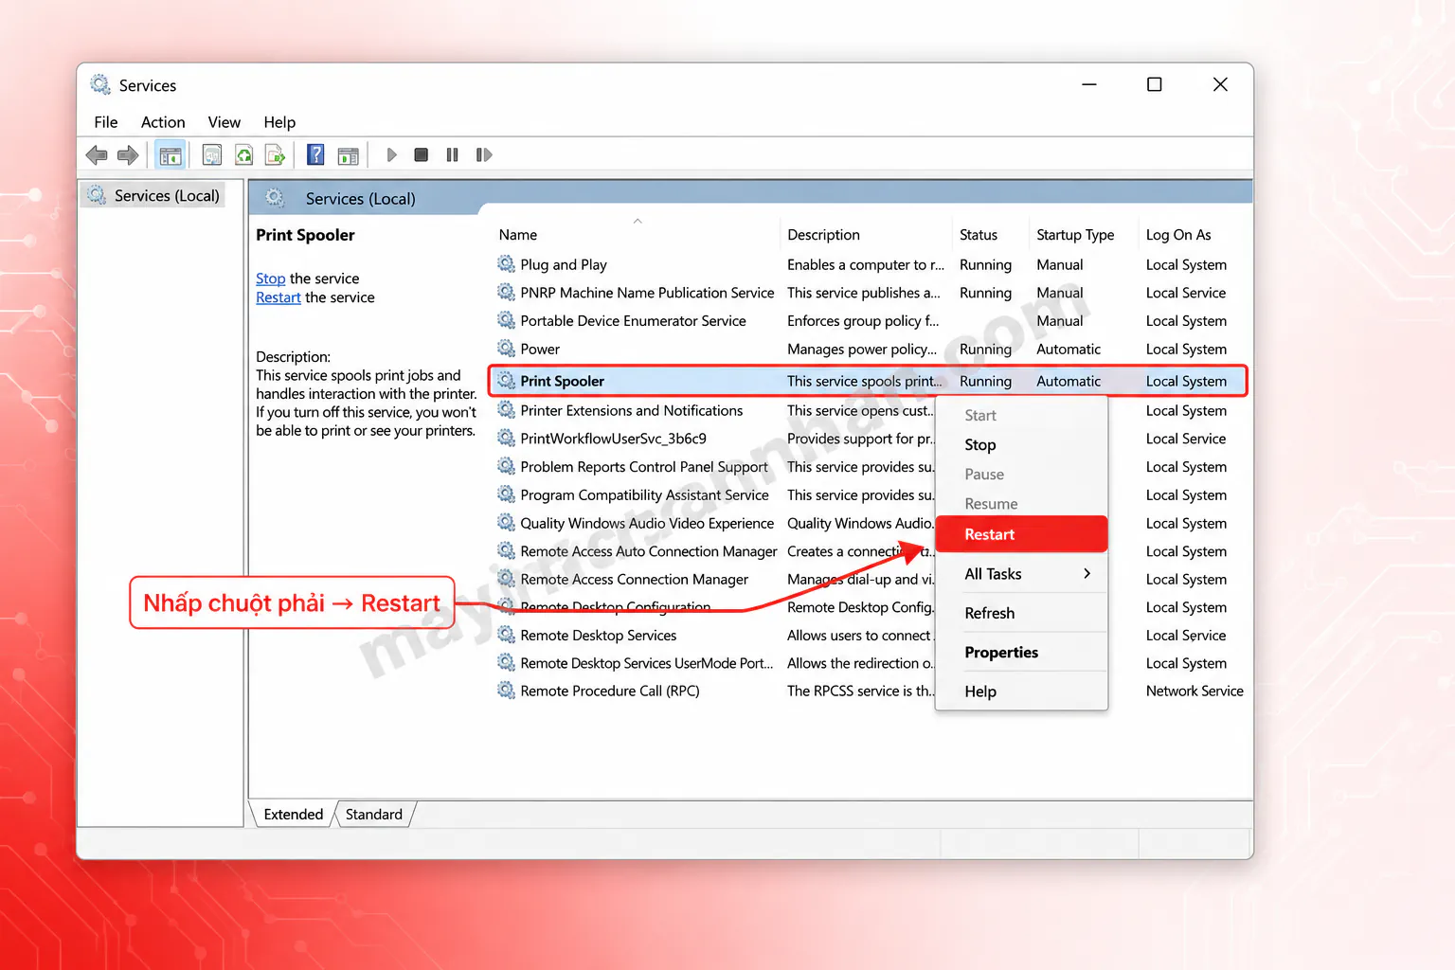Select the Printer Extensions and Notifications service
Screen dimensions: 1455x970
coord(631,410)
